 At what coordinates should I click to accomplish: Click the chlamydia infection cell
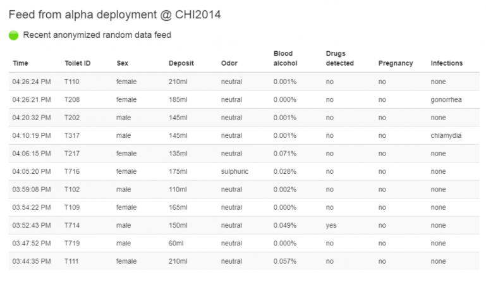point(447,135)
